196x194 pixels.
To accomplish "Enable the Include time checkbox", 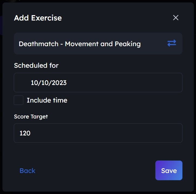I will 19,100.
